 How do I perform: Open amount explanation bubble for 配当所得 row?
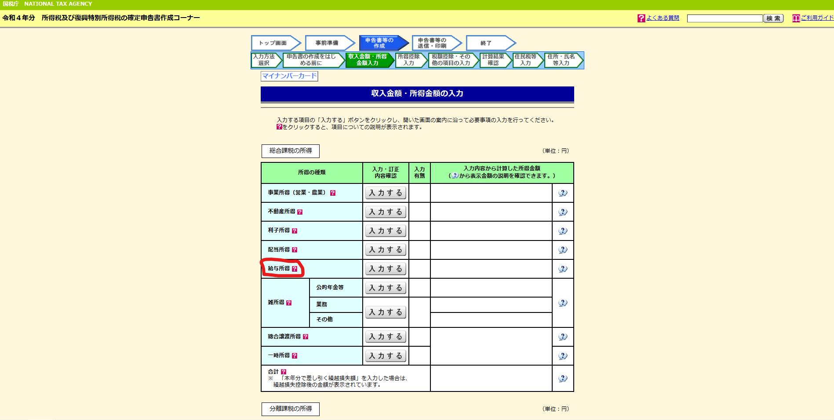pyautogui.click(x=563, y=250)
